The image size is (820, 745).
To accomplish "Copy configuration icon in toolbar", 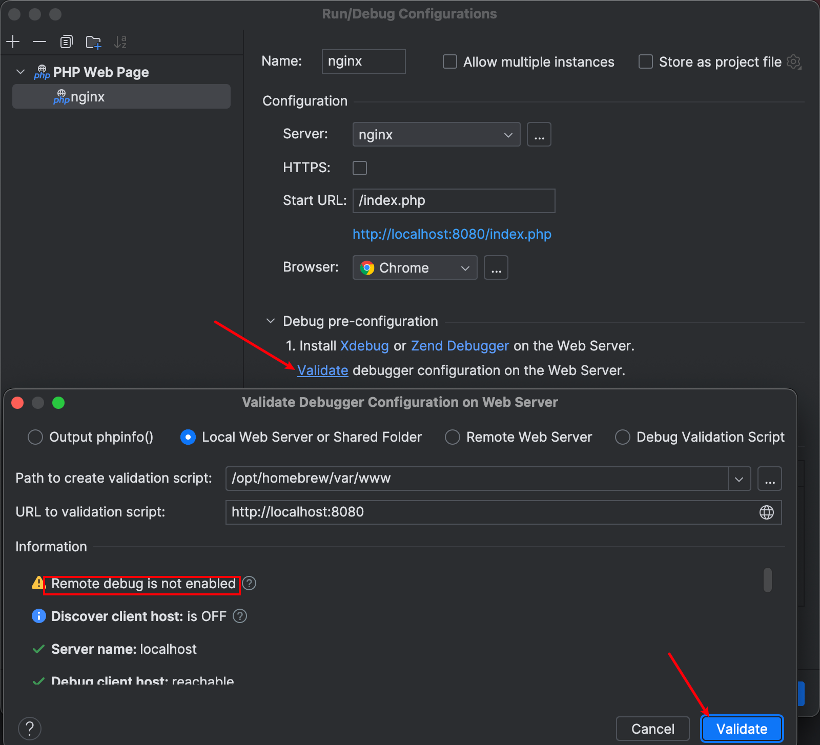I will [x=67, y=42].
